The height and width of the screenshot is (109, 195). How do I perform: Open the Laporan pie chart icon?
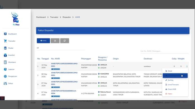5,69
